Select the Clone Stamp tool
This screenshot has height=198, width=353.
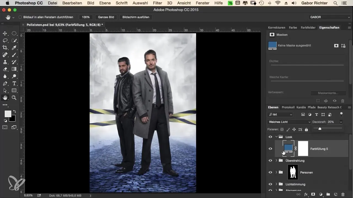(5, 62)
